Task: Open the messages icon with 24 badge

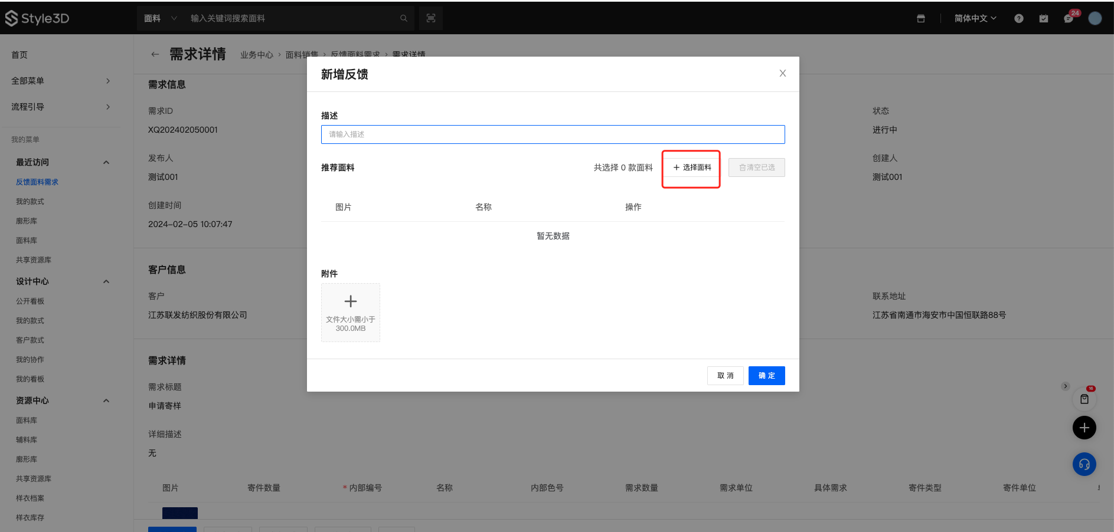Action: click(1069, 18)
